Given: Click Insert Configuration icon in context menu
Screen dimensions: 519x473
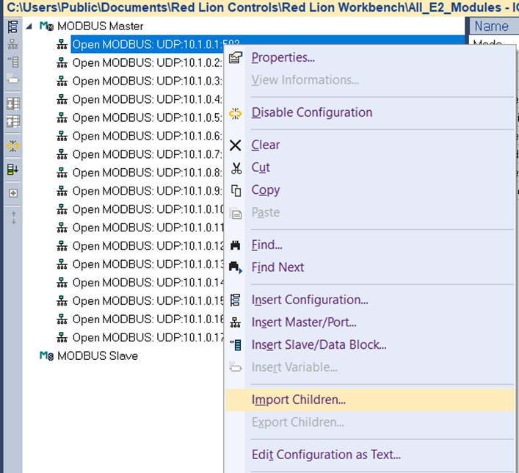Looking at the screenshot, I should click(x=236, y=300).
